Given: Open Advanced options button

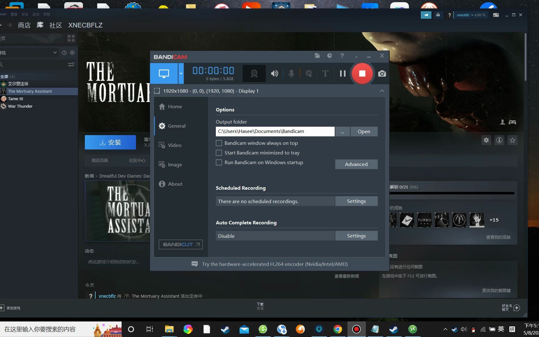Looking at the screenshot, I should 356,164.
